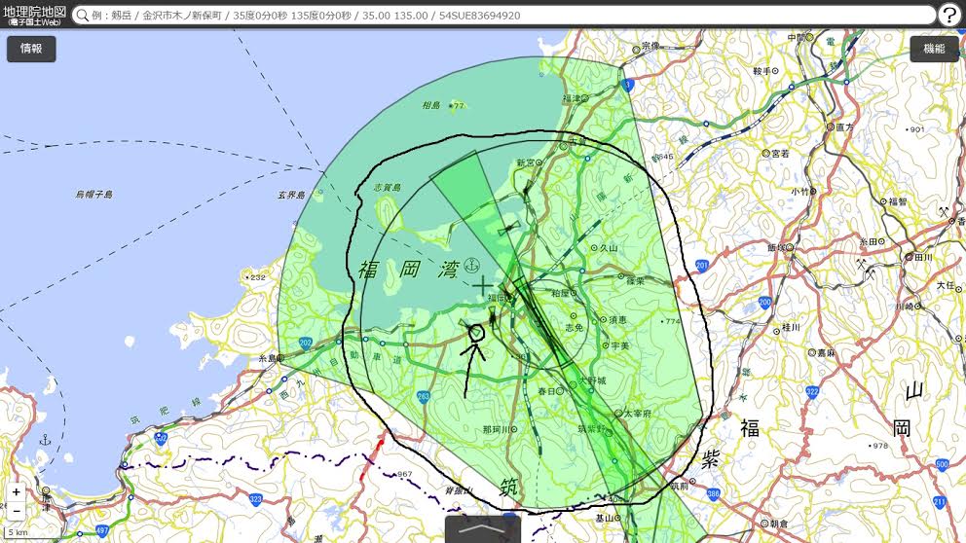Click the 大野城 label

coord(591,380)
